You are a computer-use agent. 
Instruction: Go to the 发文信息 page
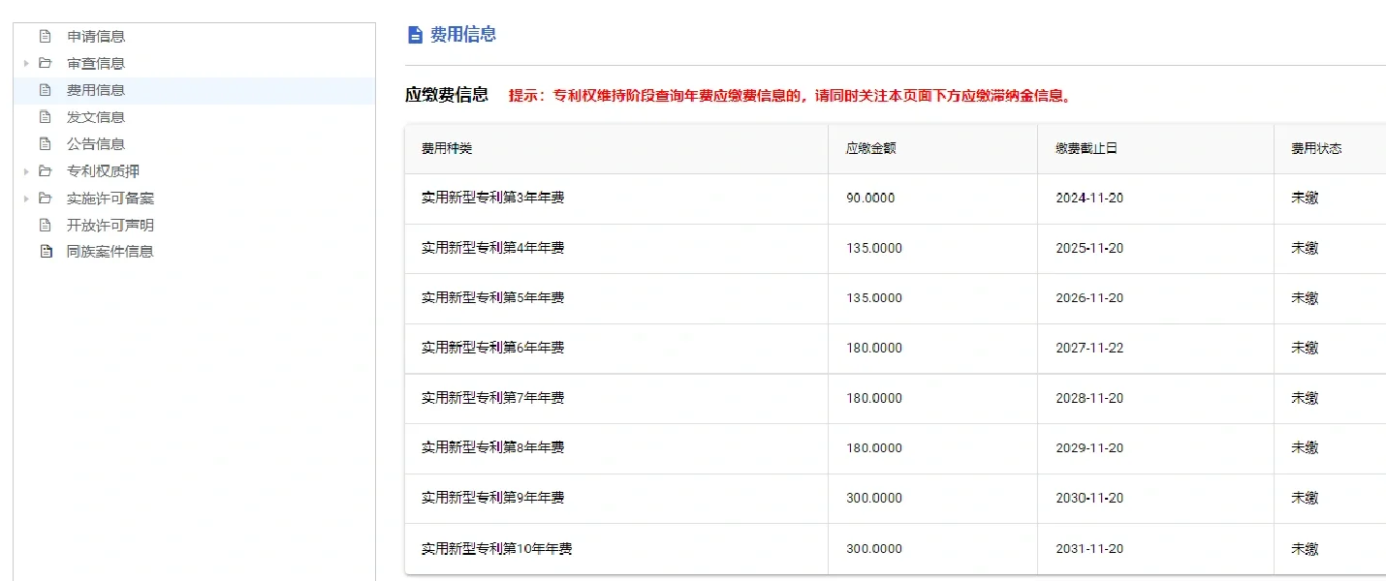(x=95, y=117)
